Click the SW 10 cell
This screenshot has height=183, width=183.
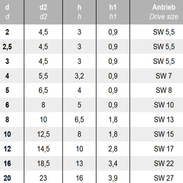(x=164, y=105)
